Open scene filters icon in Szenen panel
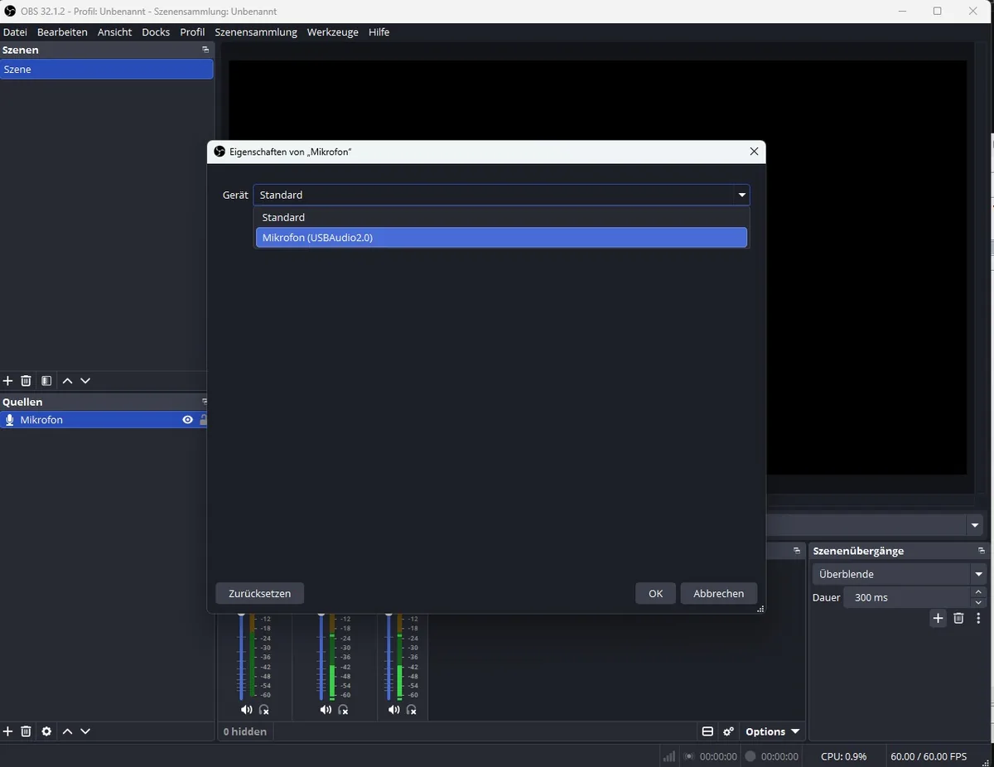This screenshot has width=994, height=767. (x=46, y=381)
